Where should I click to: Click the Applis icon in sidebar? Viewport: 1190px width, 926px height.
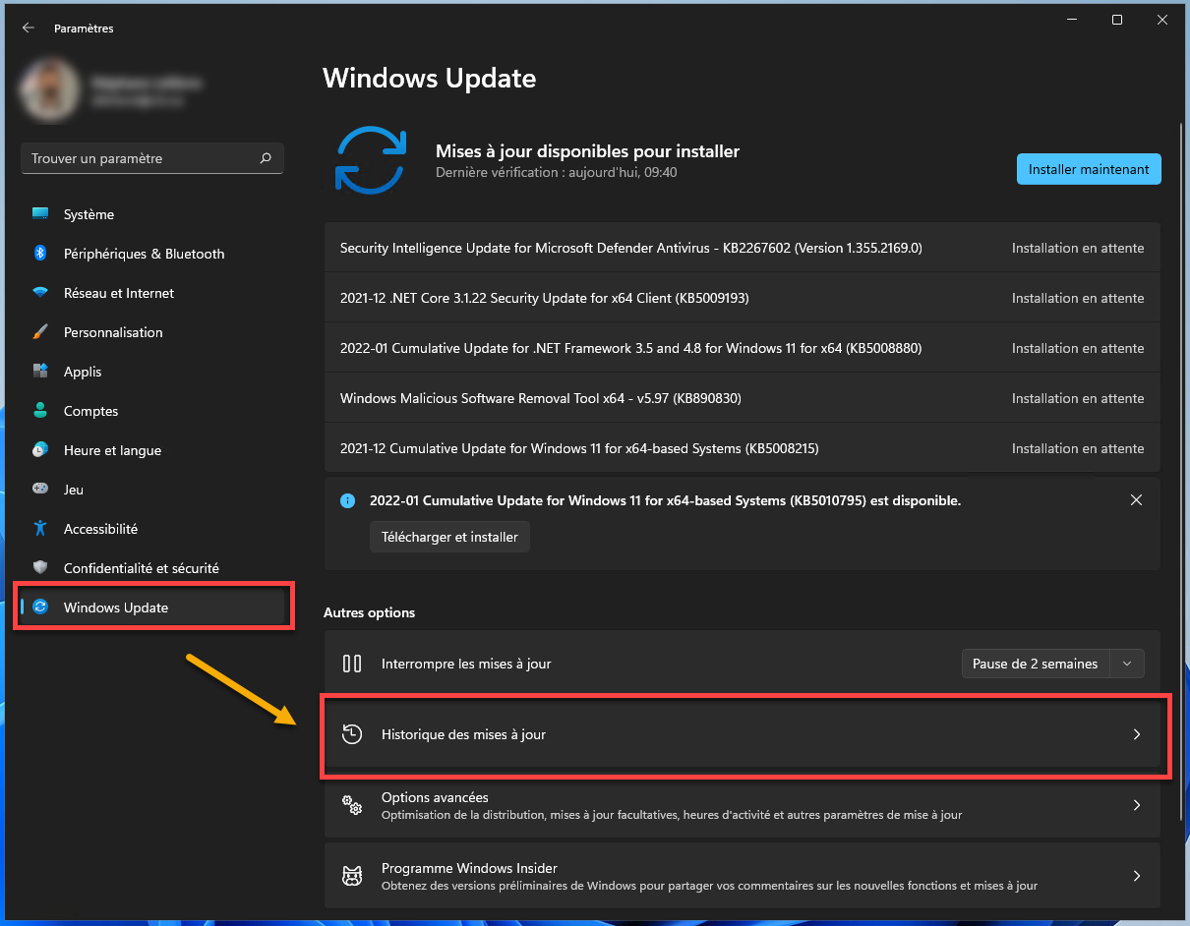click(40, 372)
